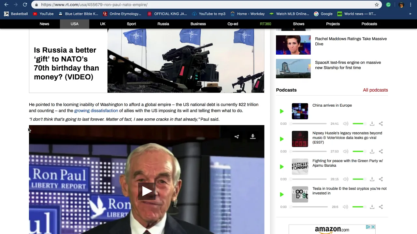Open Rachel Maddows ratings article
This screenshot has height=234, width=417.
351,41
